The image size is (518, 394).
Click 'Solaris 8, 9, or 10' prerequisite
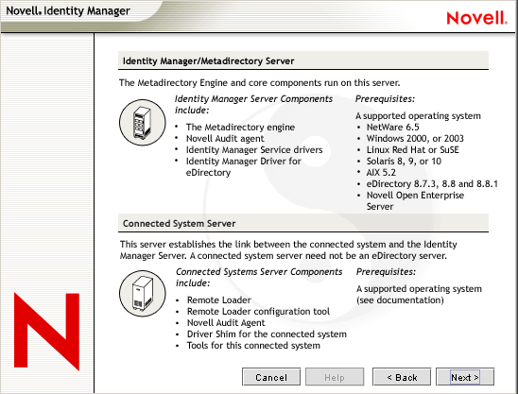[x=404, y=162]
